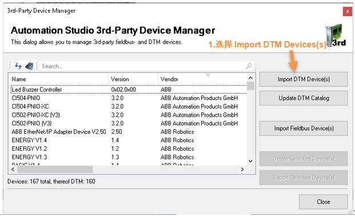Viewport: 355px width, 216px height.
Task: Click version cell 0x02.0x00
Action: (123, 90)
